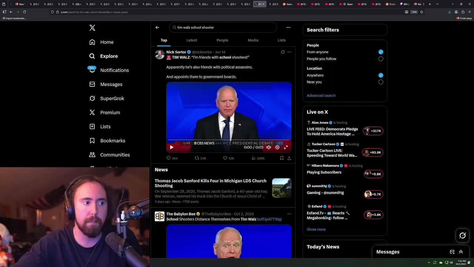This screenshot has width=474, height=267.
Task: Switch to Latest tab
Action: point(192,40)
